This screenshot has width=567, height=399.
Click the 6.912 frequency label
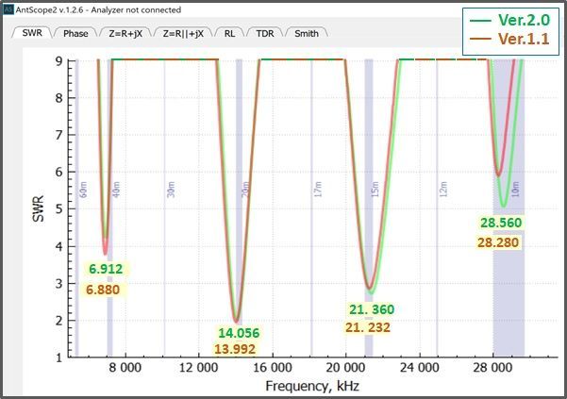[105, 270]
